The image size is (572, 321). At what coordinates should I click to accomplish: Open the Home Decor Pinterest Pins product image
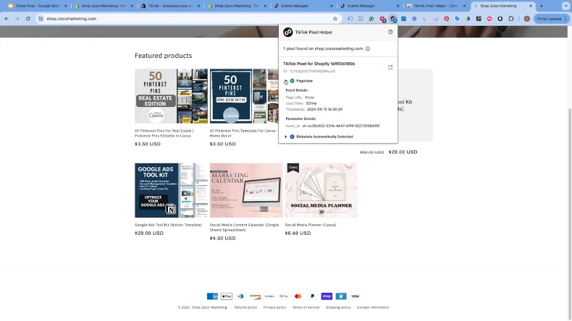244,96
